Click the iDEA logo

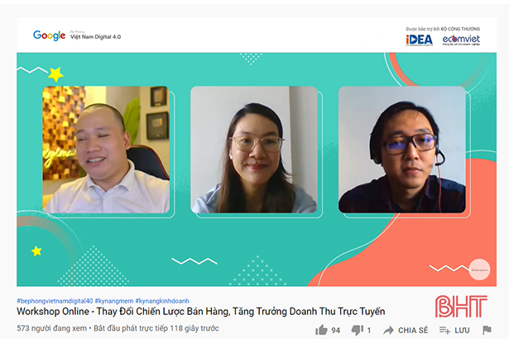click(x=419, y=40)
